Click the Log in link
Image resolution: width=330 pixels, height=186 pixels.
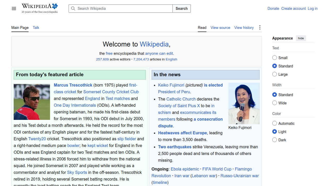pos(312,9)
